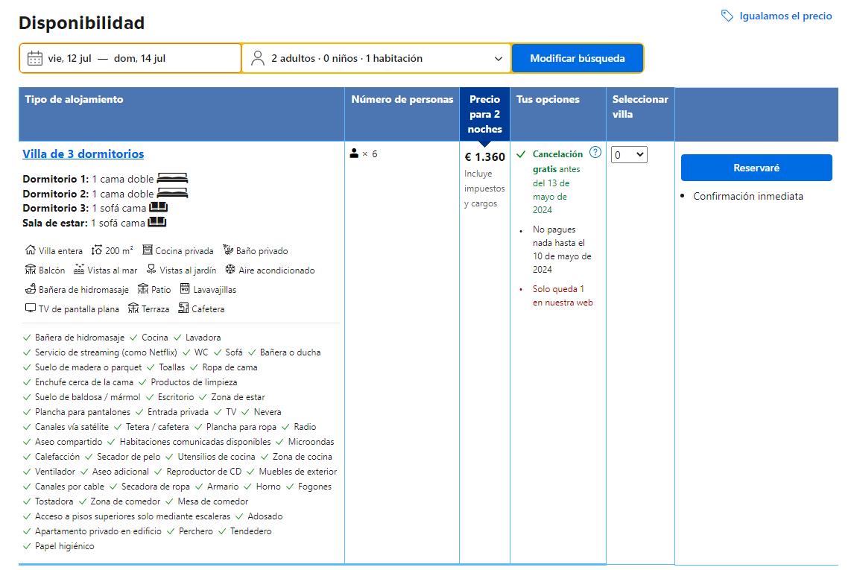Click the private kitchen icon
This screenshot has width=854, height=570.
[x=148, y=250]
